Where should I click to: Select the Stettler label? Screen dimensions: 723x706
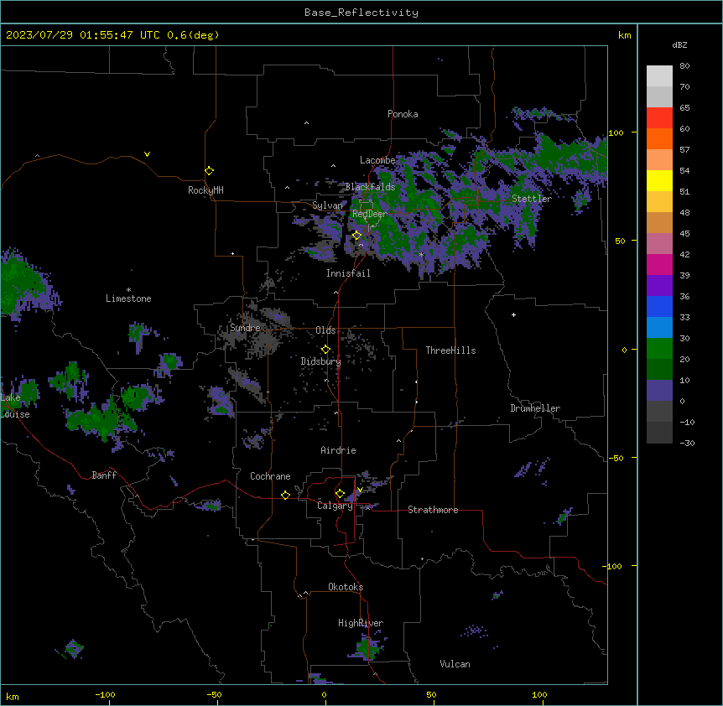click(x=532, y=199)
